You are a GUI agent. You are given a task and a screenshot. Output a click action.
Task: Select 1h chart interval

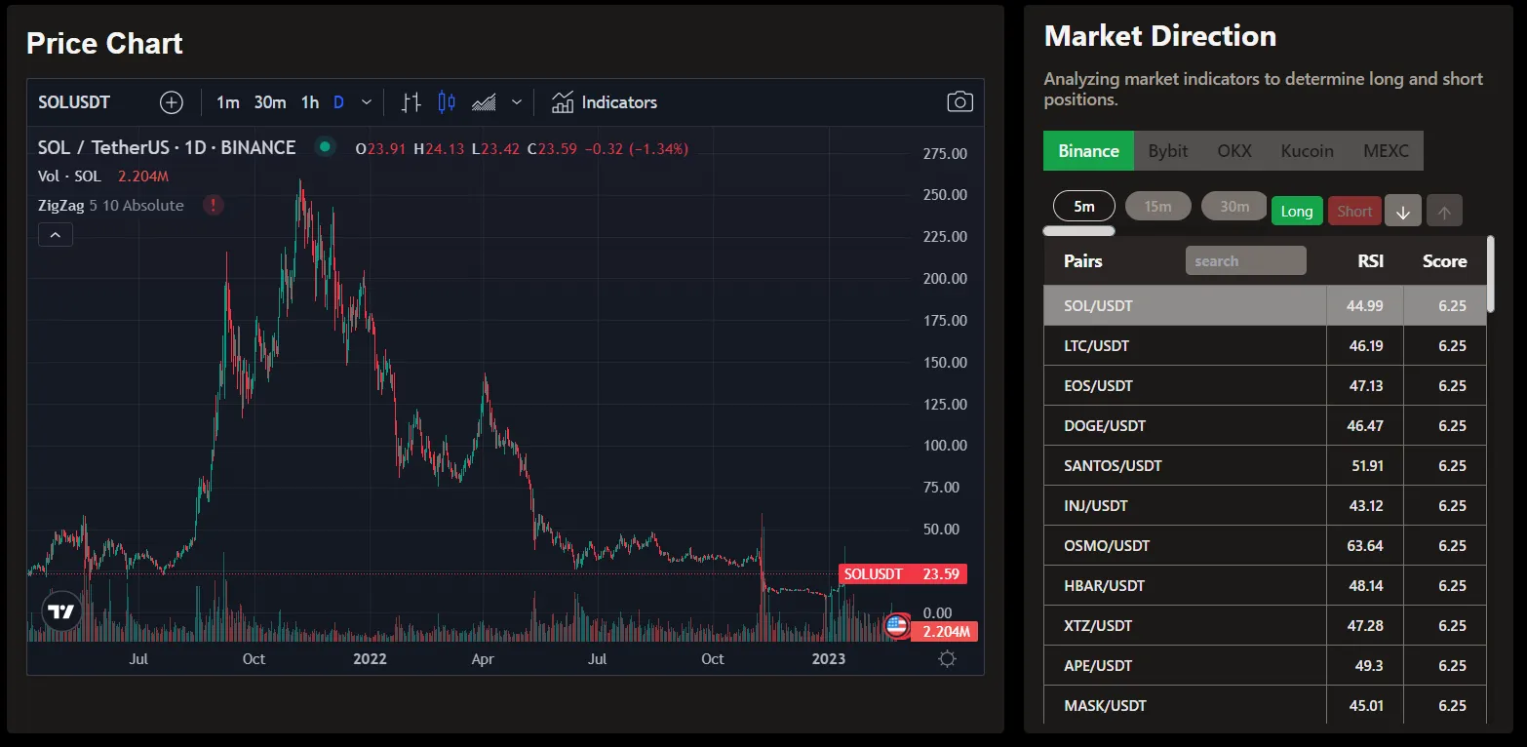pyautogui.click(x=309, y=102)
